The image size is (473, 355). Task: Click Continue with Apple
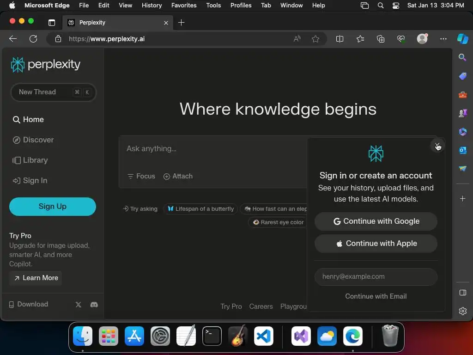[x=376, y=244]
